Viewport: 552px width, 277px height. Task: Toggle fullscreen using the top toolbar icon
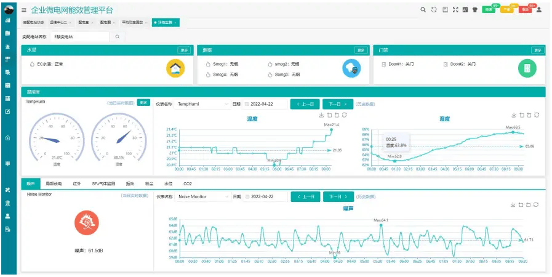[455, 10]
